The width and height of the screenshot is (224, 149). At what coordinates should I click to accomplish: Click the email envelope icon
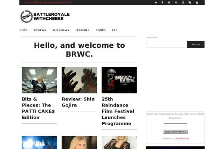pos(197,3)
